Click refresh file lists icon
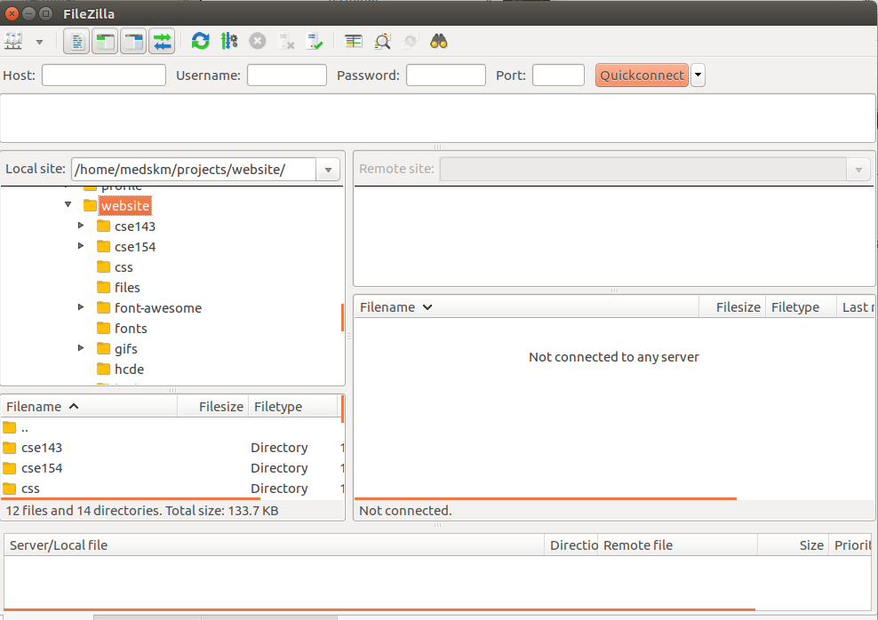This screenshot has height=620, width=878. tap(201, 41)
